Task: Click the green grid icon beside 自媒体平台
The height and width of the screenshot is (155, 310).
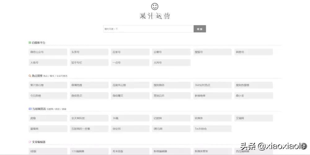Action: [x=30, y=43]
